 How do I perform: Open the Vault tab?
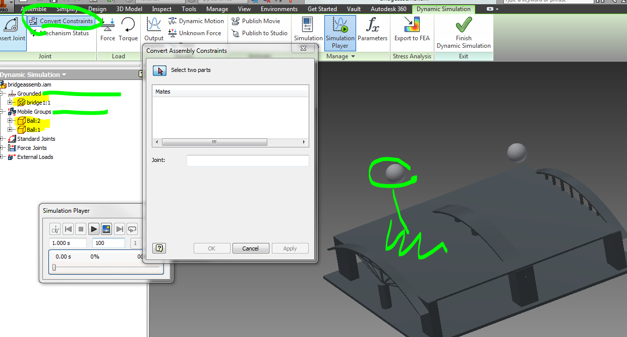[x=354, y=9]
